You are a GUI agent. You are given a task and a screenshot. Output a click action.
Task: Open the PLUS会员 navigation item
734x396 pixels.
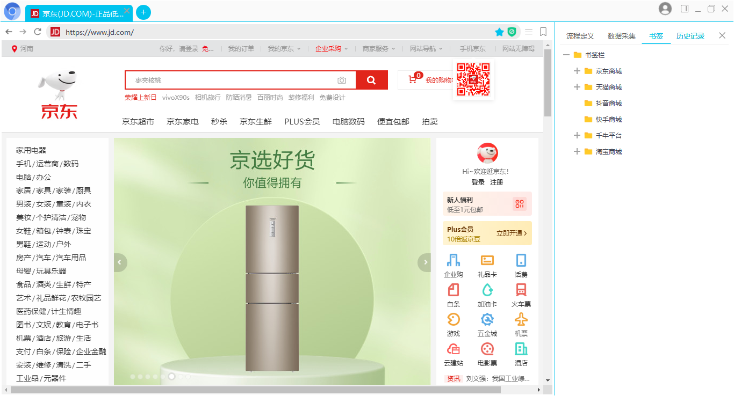302,122
